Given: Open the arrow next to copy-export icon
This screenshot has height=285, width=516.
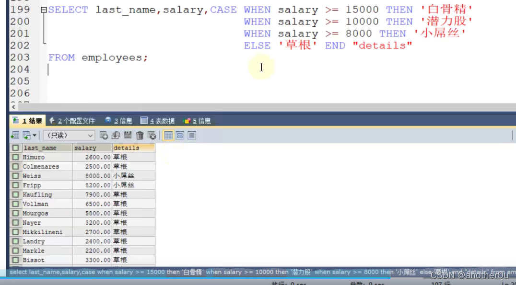Looking at the screenshot, I should tap(34, 135).
